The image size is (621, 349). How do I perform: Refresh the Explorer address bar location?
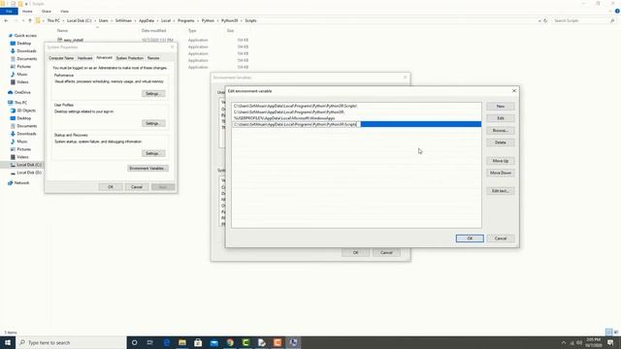[x=545, y=20]
